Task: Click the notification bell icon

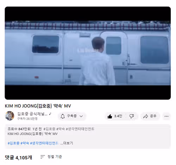Action: click(x=63, y=116)
